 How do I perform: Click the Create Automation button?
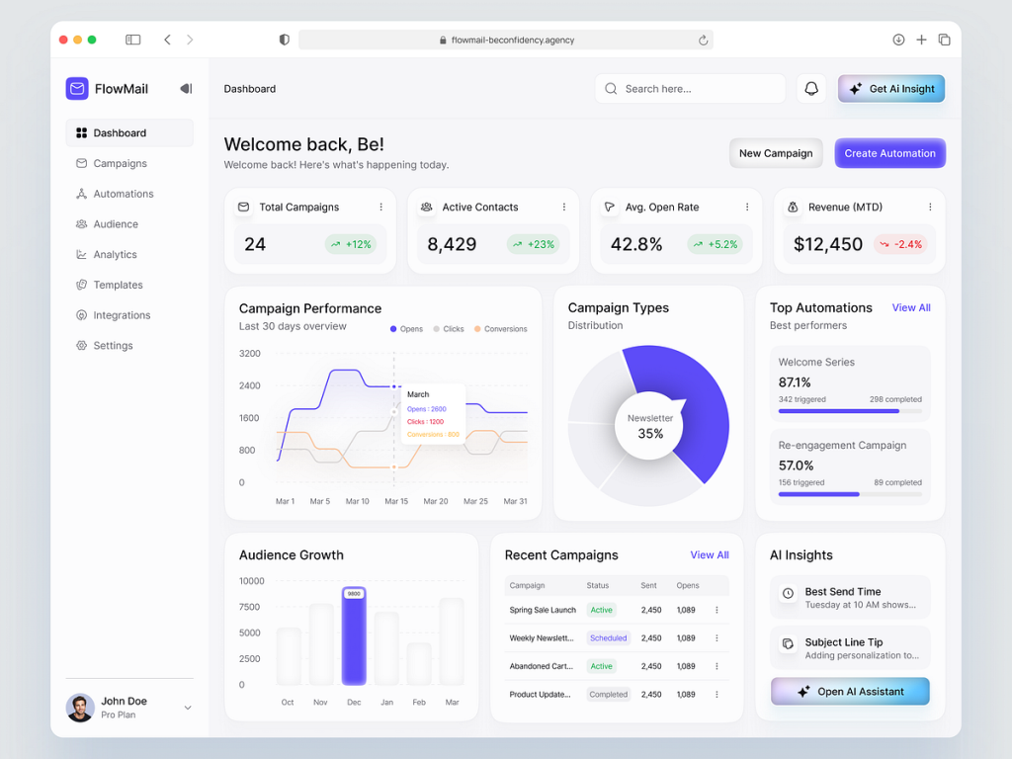(x=889, y=153)
